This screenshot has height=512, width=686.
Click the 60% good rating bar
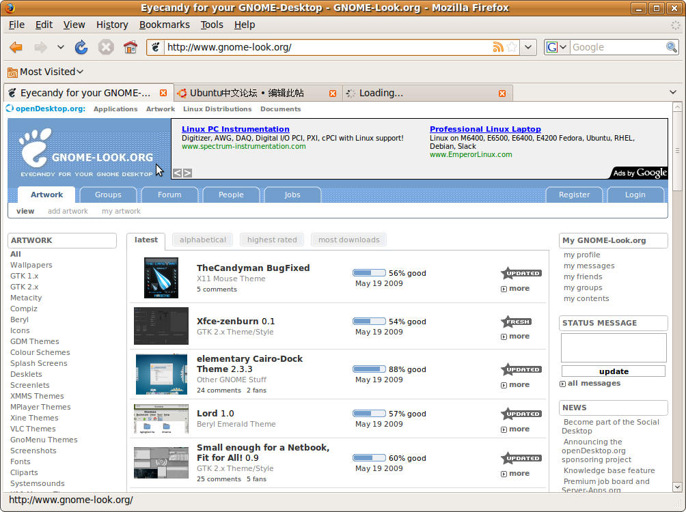click(369, 458)
